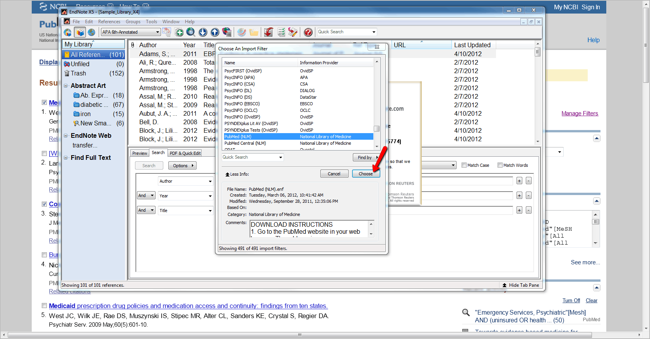Select the PubMed Central (NLM) filter row
650x339 pixels.
coord(245,143)
